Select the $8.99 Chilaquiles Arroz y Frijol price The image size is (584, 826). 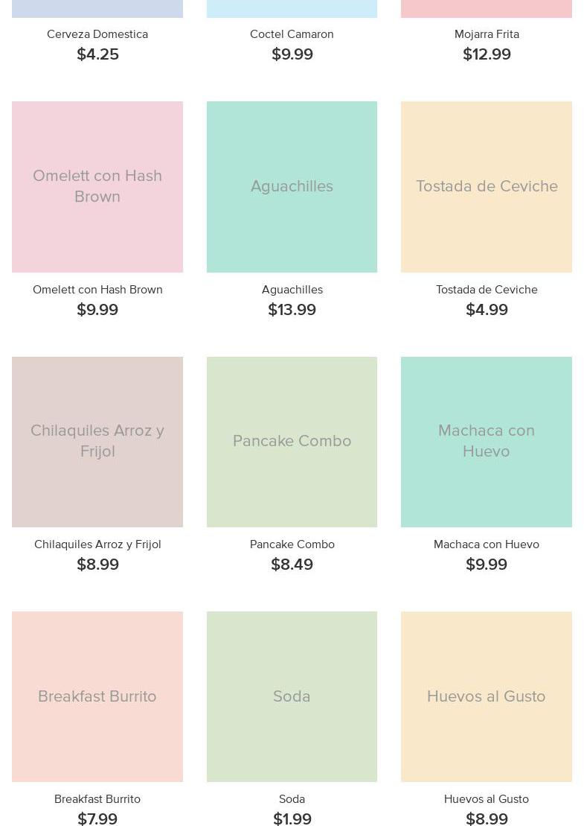[97, 565]
